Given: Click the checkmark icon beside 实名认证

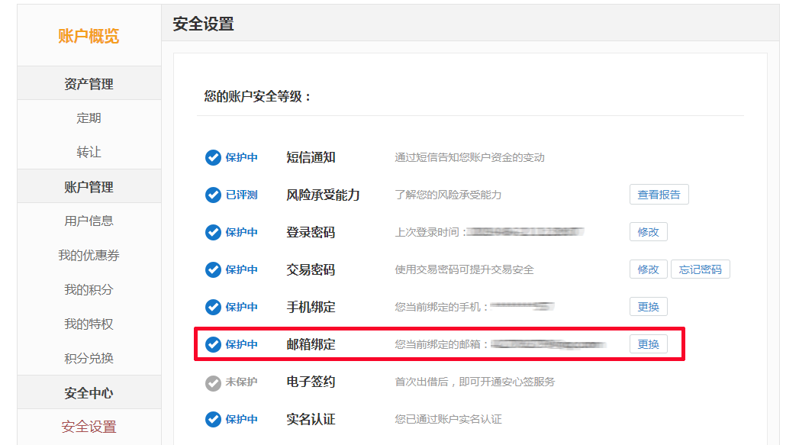Looking at the screenshot, I should (x=213, y=419).
